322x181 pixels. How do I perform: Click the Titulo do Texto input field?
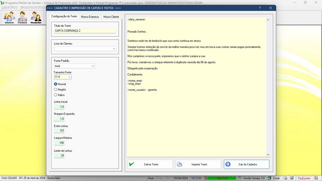tap(85, 31)
